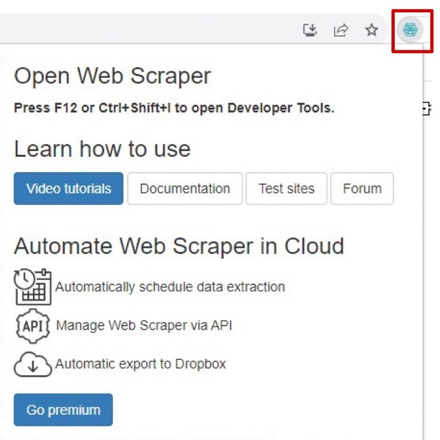Click the install app download icon
Viewport: 440px width, 440px height.
click(x=310, y=30)
